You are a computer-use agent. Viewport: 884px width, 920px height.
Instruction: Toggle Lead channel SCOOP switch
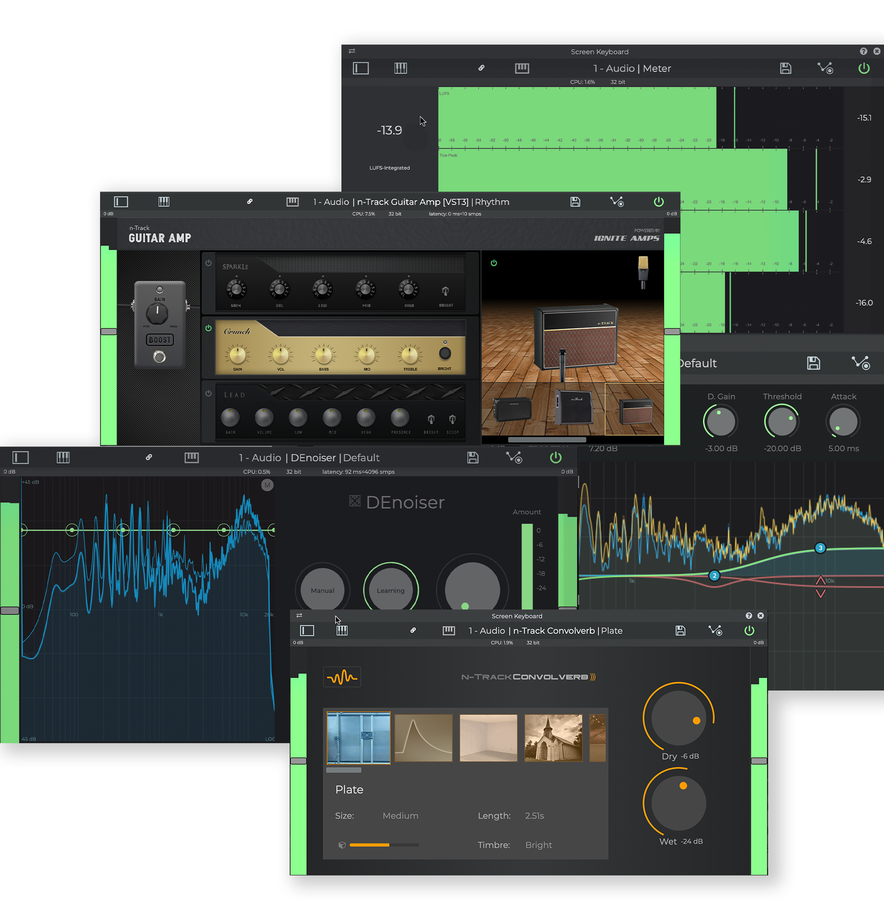(452, 419)
